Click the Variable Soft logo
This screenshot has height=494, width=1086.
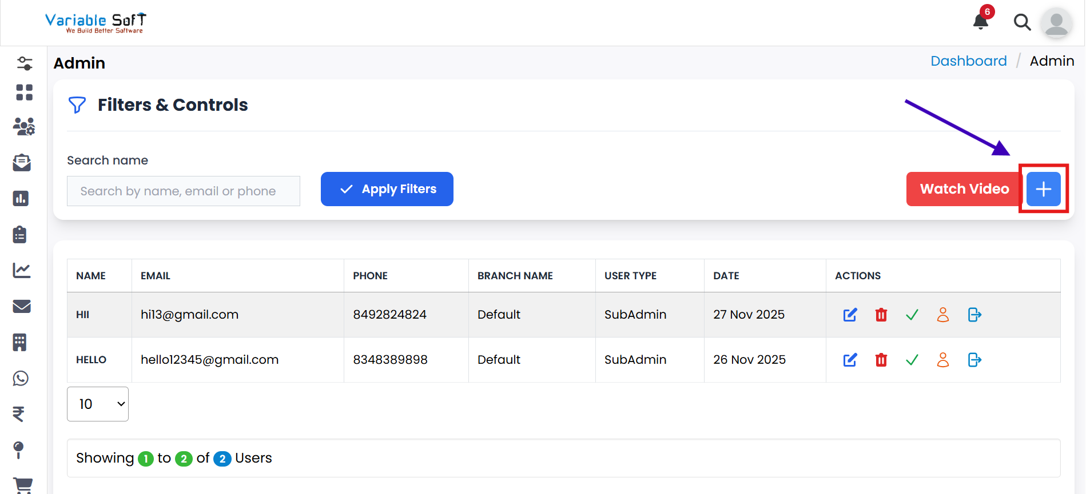[96, 23]
